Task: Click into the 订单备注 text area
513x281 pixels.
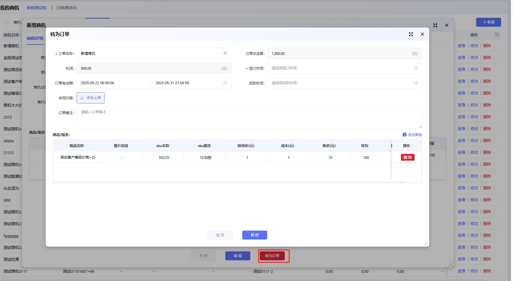Action: coord(249,118)
